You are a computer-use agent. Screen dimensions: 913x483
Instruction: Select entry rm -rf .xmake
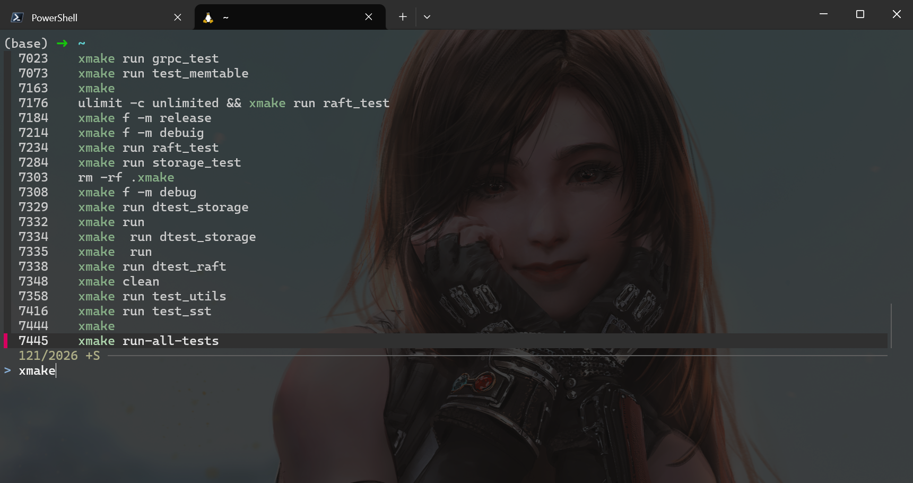click(96, 177)
